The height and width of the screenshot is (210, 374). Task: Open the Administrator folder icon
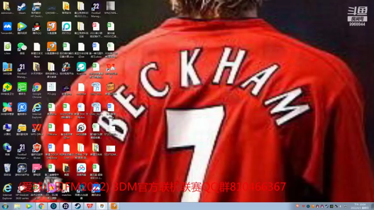tap(7, 8)
